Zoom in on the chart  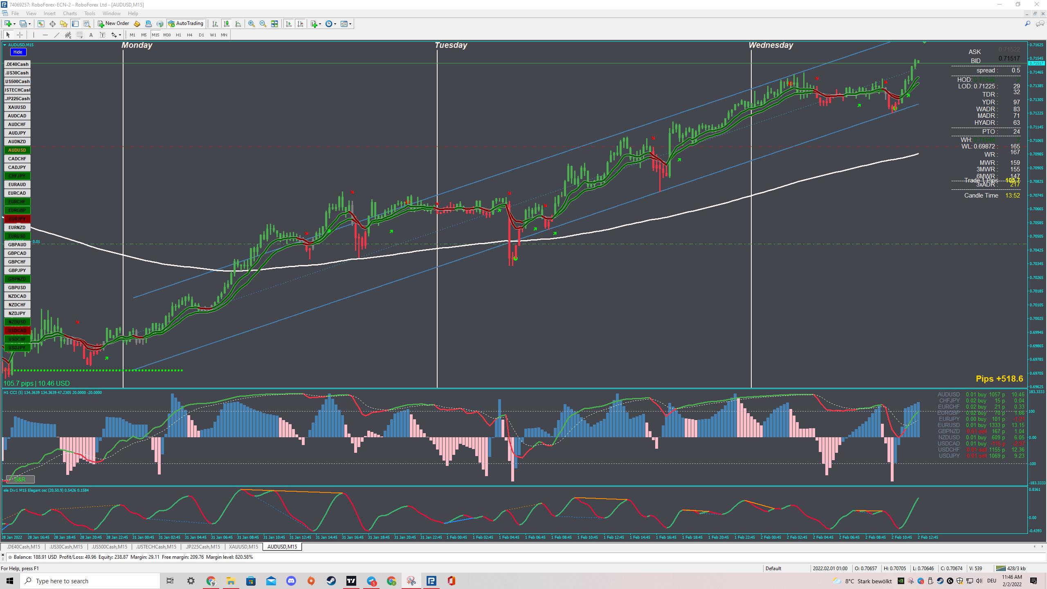point(251,24)
